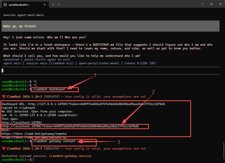The height and width of the screenshot is (163, 225).
Task: Click the terminal vertical scrollbar
Action: tap(224, 150)
